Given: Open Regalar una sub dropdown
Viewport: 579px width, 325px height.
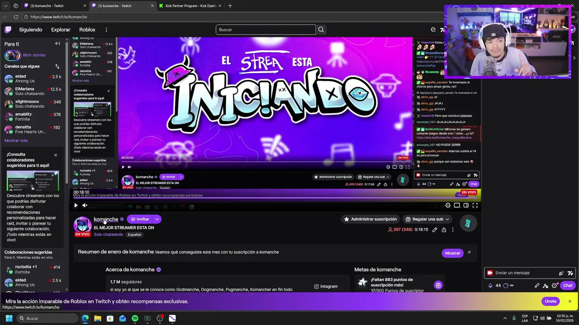Looking at the screenshot, I should pyautogui.click(x=427, y=219).
